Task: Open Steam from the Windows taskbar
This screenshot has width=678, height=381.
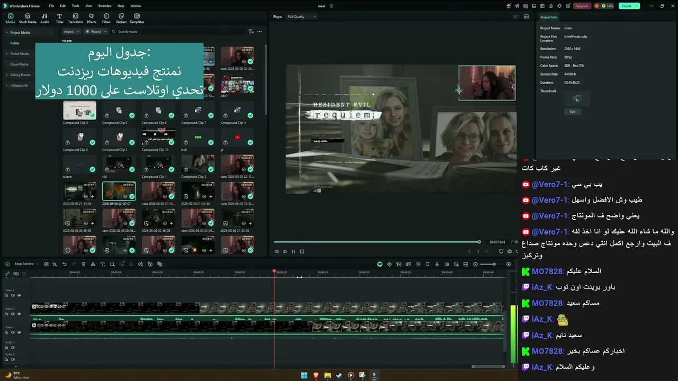Action: (339, 375)
